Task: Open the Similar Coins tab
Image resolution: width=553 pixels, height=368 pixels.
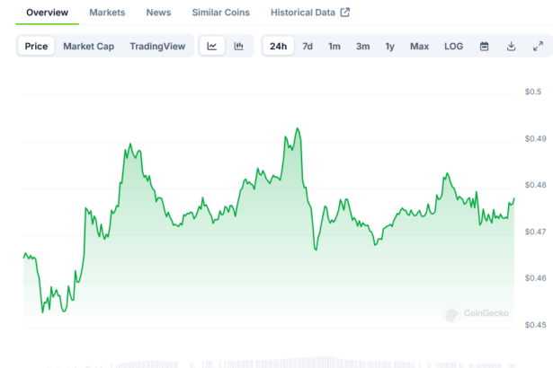Action: coord(220,13)
